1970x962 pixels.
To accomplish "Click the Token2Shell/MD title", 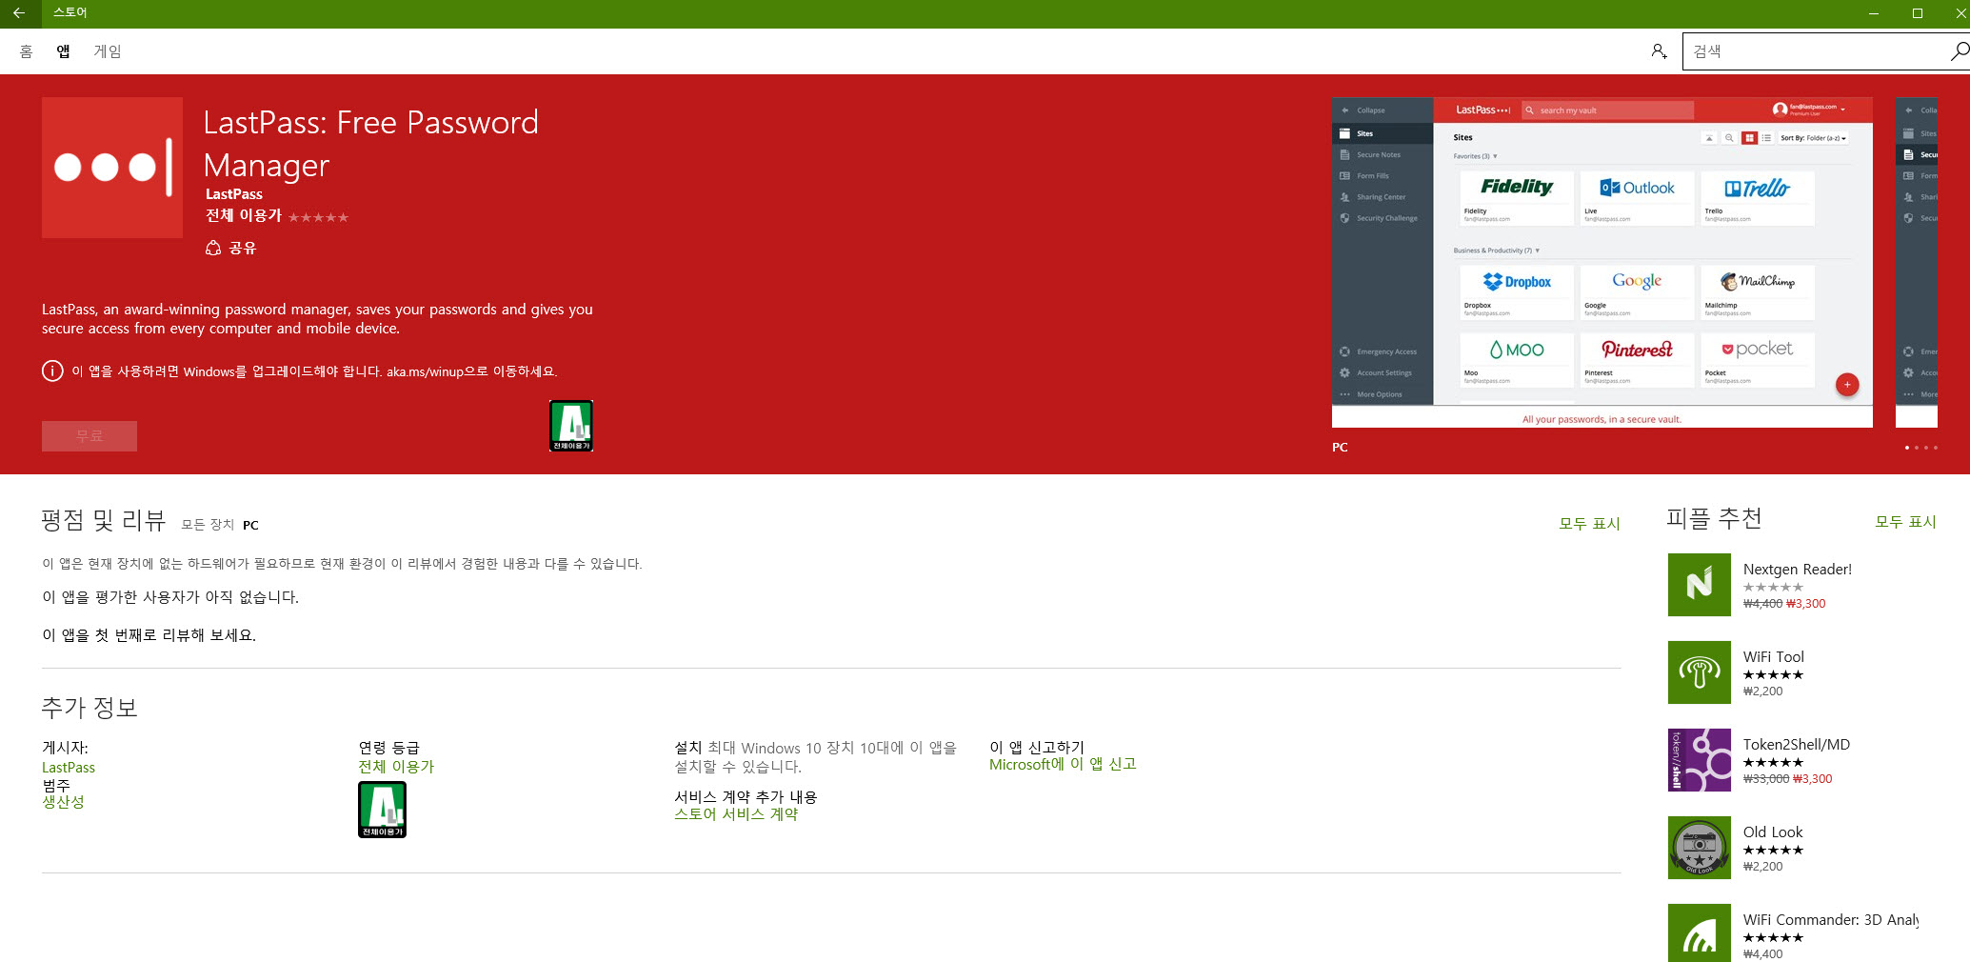I will pyautogui.click(x=1797, y=745).
